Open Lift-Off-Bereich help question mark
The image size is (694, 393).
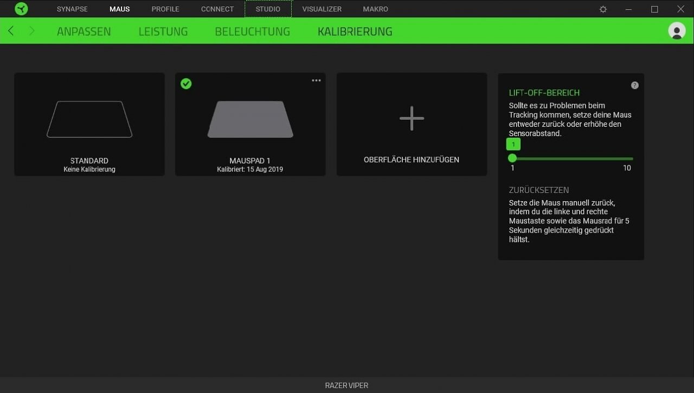635,85
